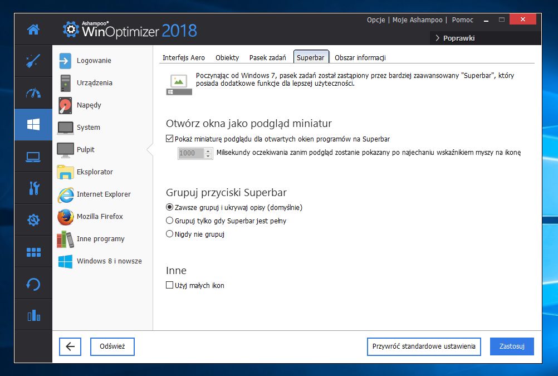Open the bar chart statistics icon
558x376 pixels.
point(34,315)
